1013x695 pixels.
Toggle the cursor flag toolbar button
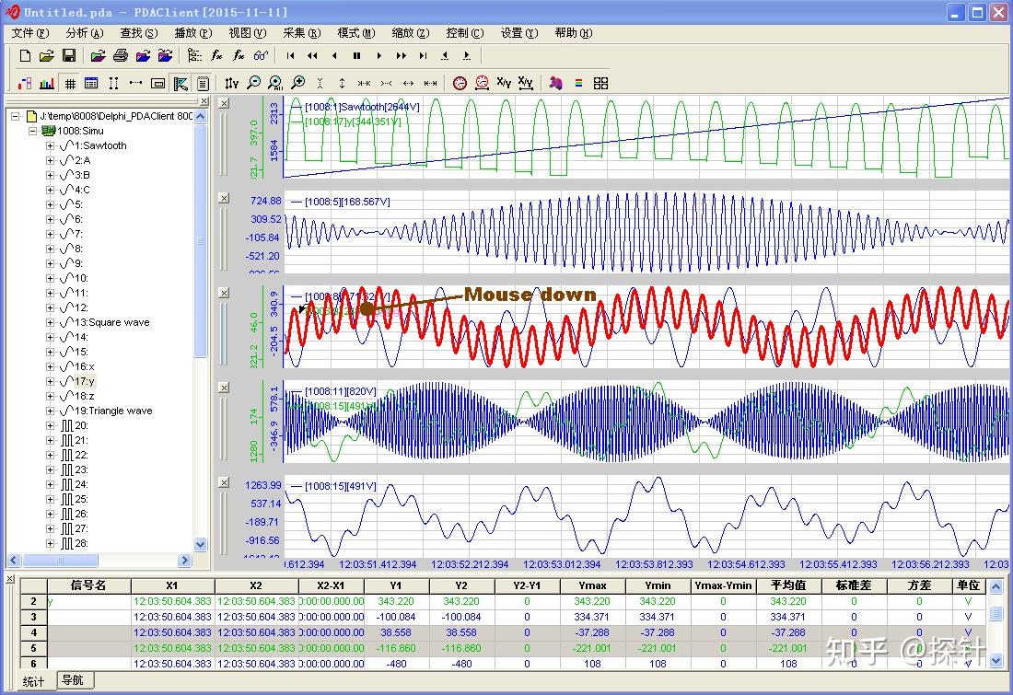[180, 83]
